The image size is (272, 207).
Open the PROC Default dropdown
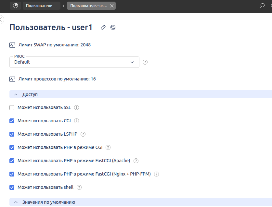click(x=74, y=62)
